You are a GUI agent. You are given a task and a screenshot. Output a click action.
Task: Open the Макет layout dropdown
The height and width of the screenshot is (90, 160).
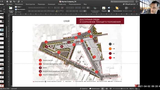tap(18, 7)
